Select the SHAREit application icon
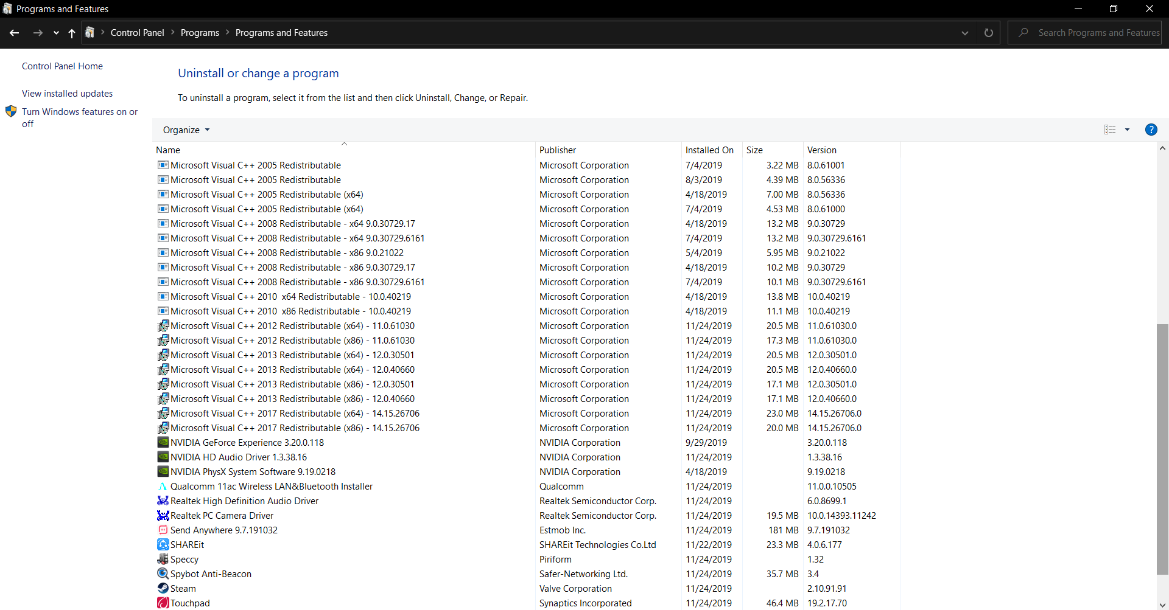 tap(163, 544)
